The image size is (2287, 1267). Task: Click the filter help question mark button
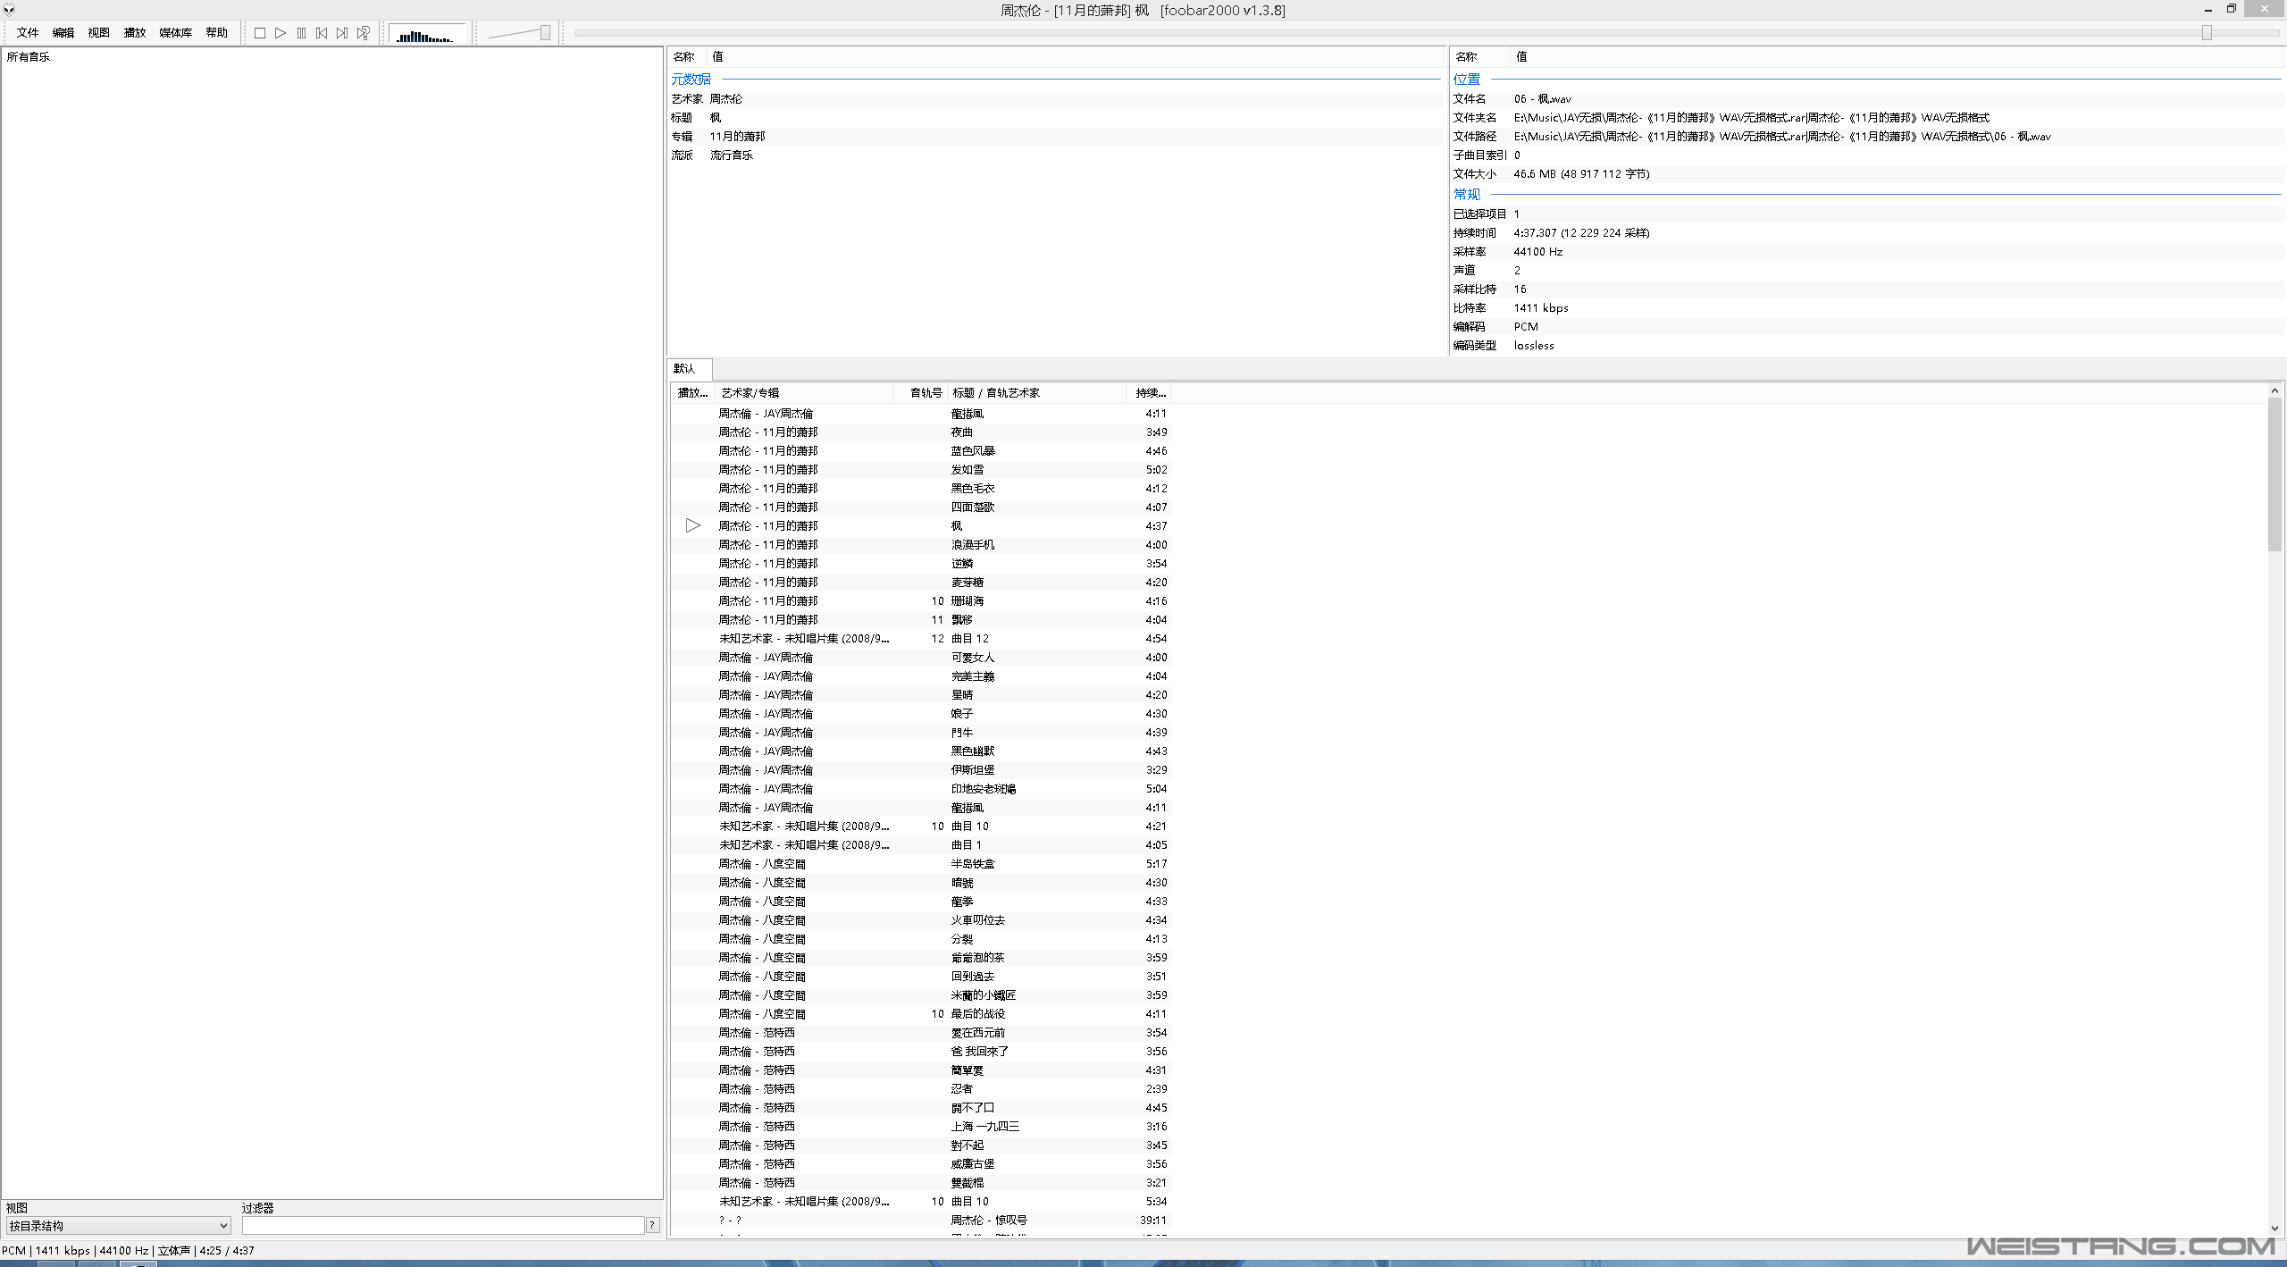point(652,1225)
